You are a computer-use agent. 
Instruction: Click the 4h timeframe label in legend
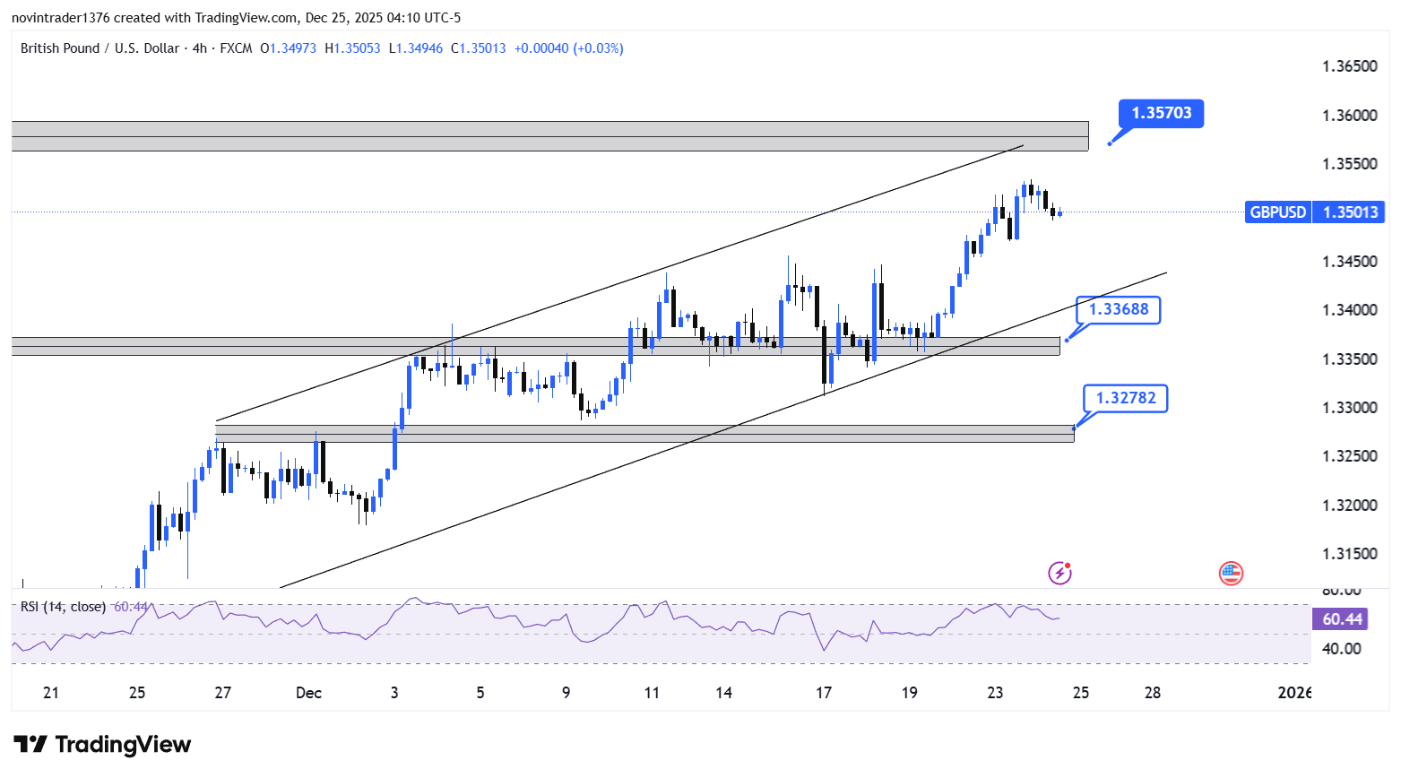pos(199,48)
